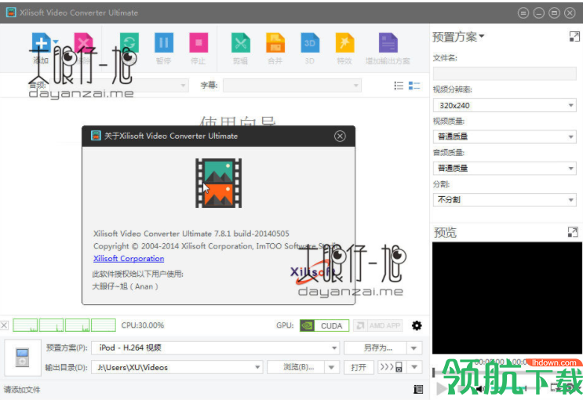Image resolution: width=583 pixels, height=400 pixels.
Task: Switch to detailed list view
Action: pyautogui.click(x=414, y=85)
